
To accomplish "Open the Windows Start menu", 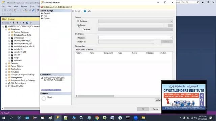I will coord(4,118).
